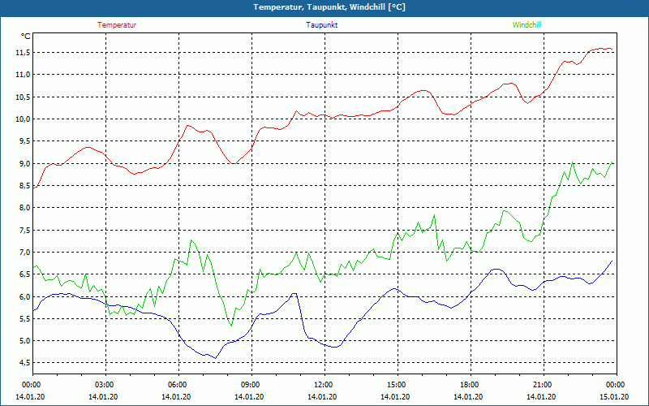The image size is (649, 406).
Task: Click the 06:00 time axis label
Action: 177,385
